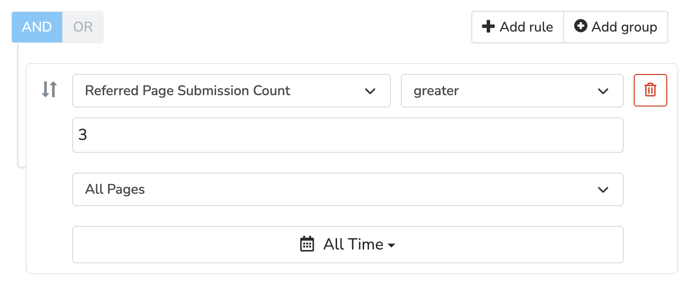Click the Add group button
Viewport: 689px width, 286px height.
pyautogui.click(x=615, y=27)
